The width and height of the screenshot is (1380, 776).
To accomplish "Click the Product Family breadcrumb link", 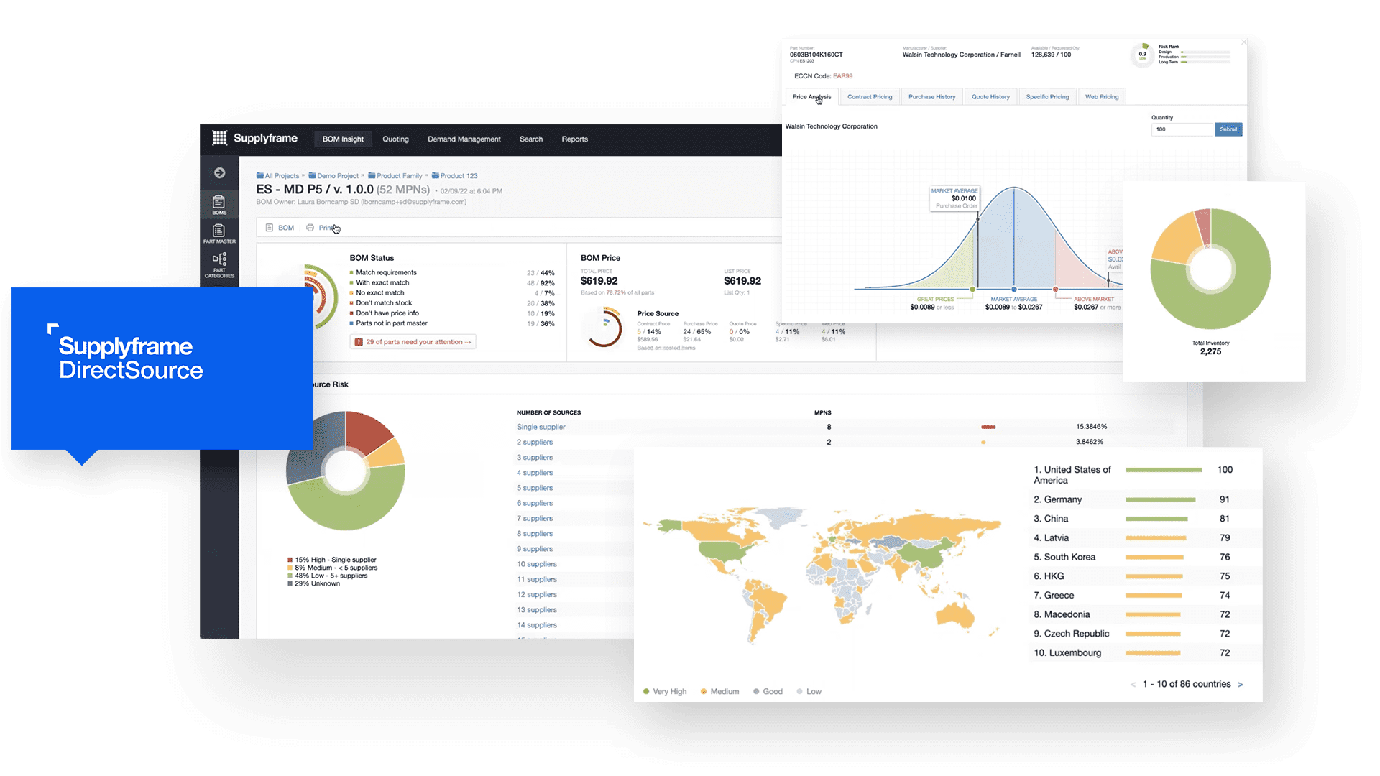I will tap(395, 176).
